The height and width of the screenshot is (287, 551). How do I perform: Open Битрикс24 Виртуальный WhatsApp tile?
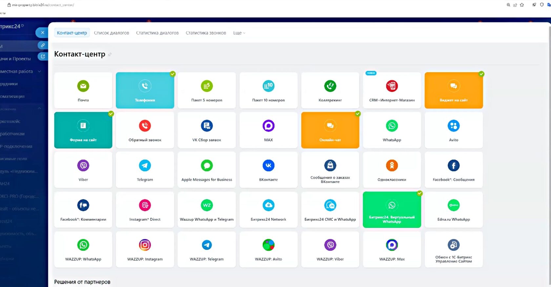pos(392,210)
